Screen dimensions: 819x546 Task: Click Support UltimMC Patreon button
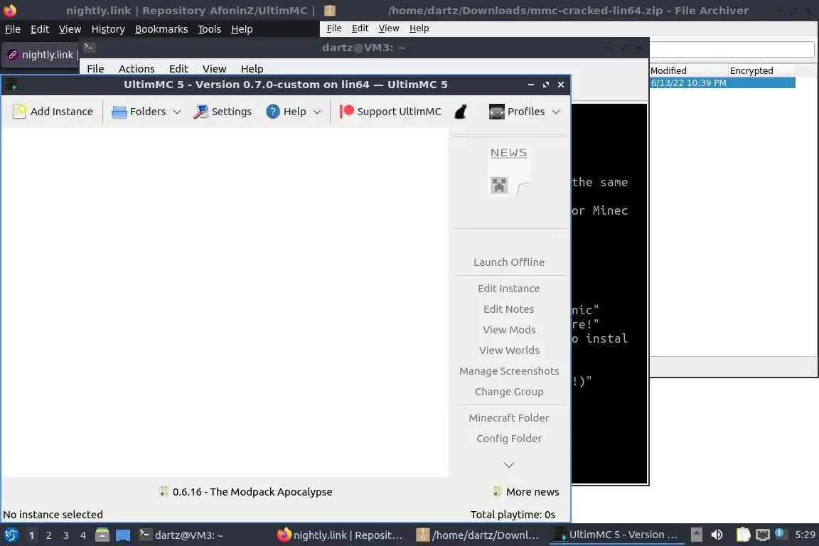(x=390, y=112)
